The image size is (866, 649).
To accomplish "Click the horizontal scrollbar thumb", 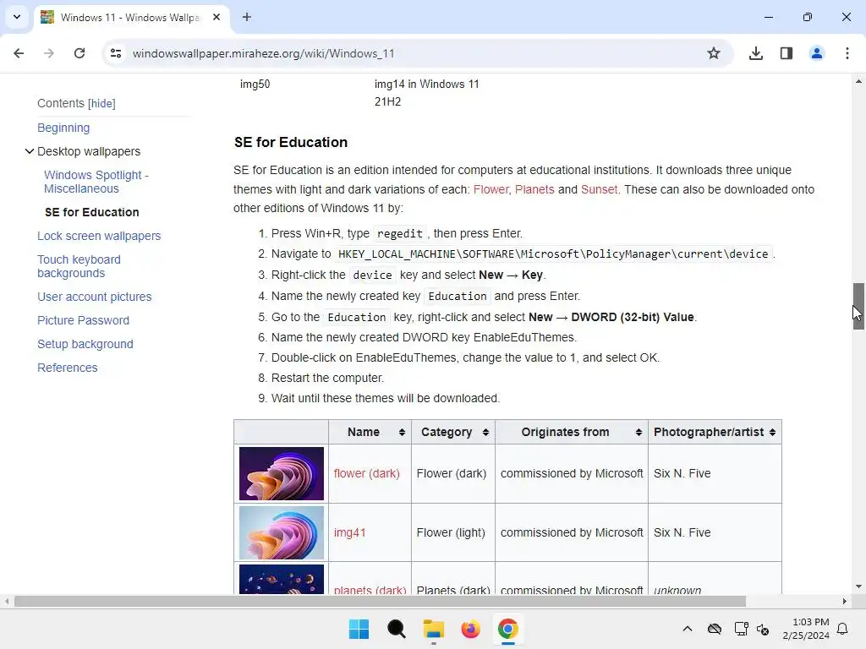I will (x=380, y=601).
